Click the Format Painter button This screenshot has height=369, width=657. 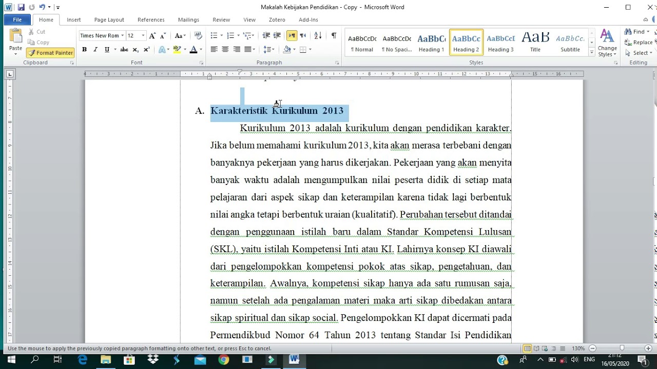pyautogui.click(x=51, y=53)
